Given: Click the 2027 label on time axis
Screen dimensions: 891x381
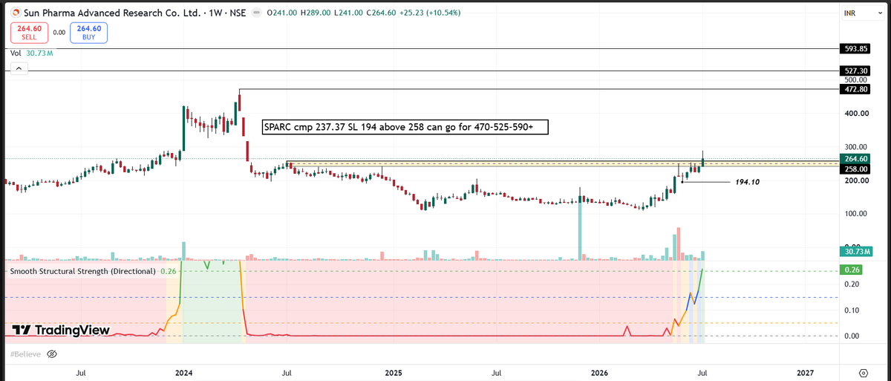Looking at the screenshot, I should tap(806, 372).
